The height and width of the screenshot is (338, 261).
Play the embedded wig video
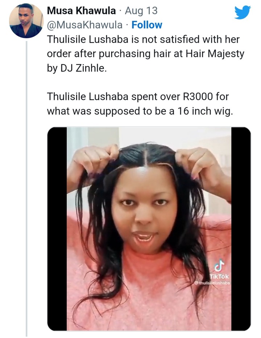coord(149,229)
